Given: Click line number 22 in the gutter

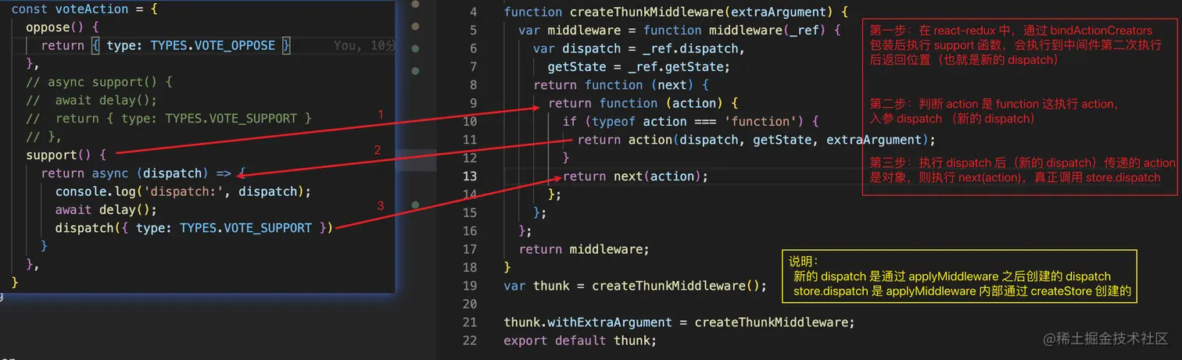Looking at the screenshot, I should coord(469,340).
